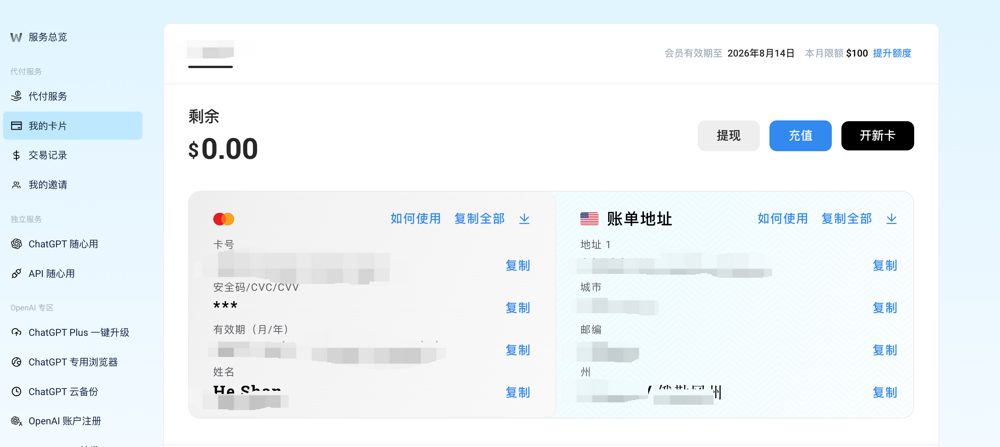Click download arrow in 账单地址 panel
The width and height of the screenshot is (1000, 447).
click(891, 219)
